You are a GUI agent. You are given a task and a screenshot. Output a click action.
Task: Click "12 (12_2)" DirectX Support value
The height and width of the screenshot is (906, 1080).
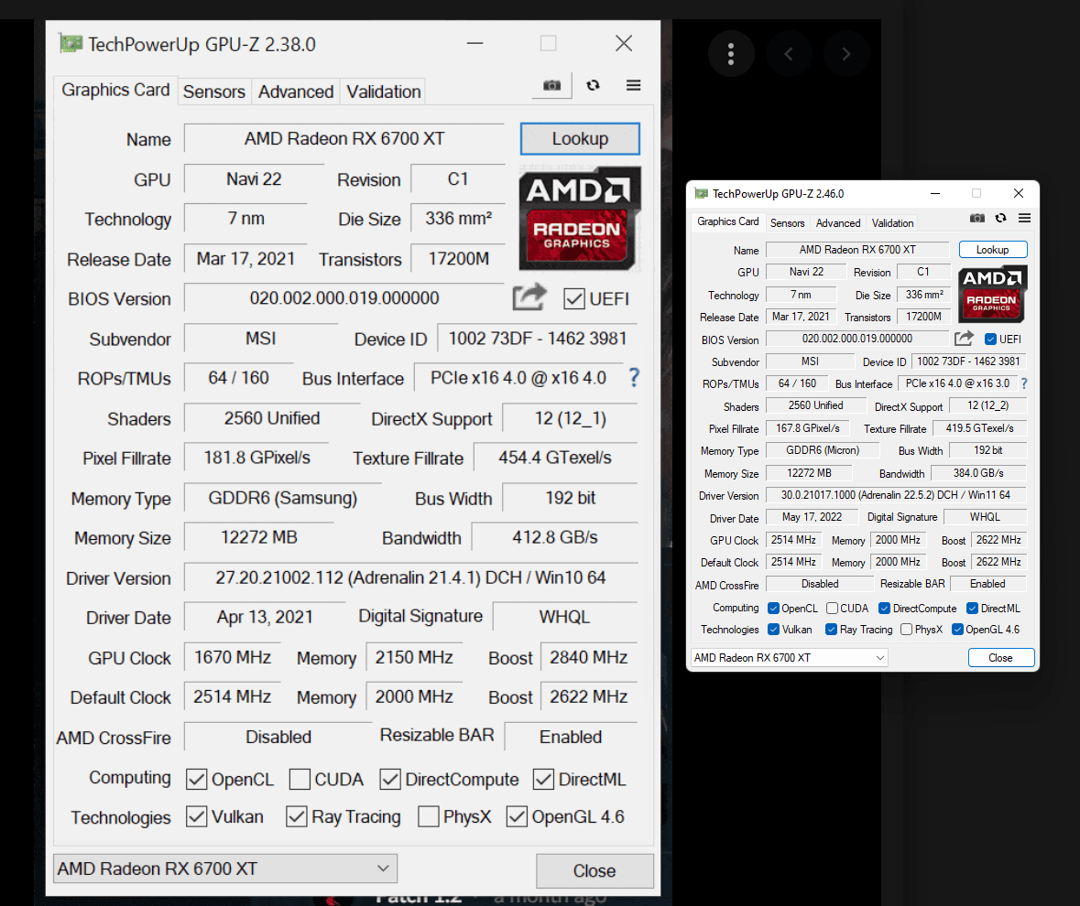point(987,406)
